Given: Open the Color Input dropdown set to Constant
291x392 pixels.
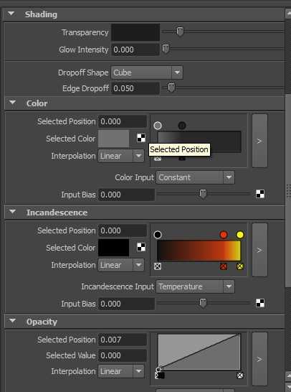Looking at the screenshot, I should tap(195, 177).
